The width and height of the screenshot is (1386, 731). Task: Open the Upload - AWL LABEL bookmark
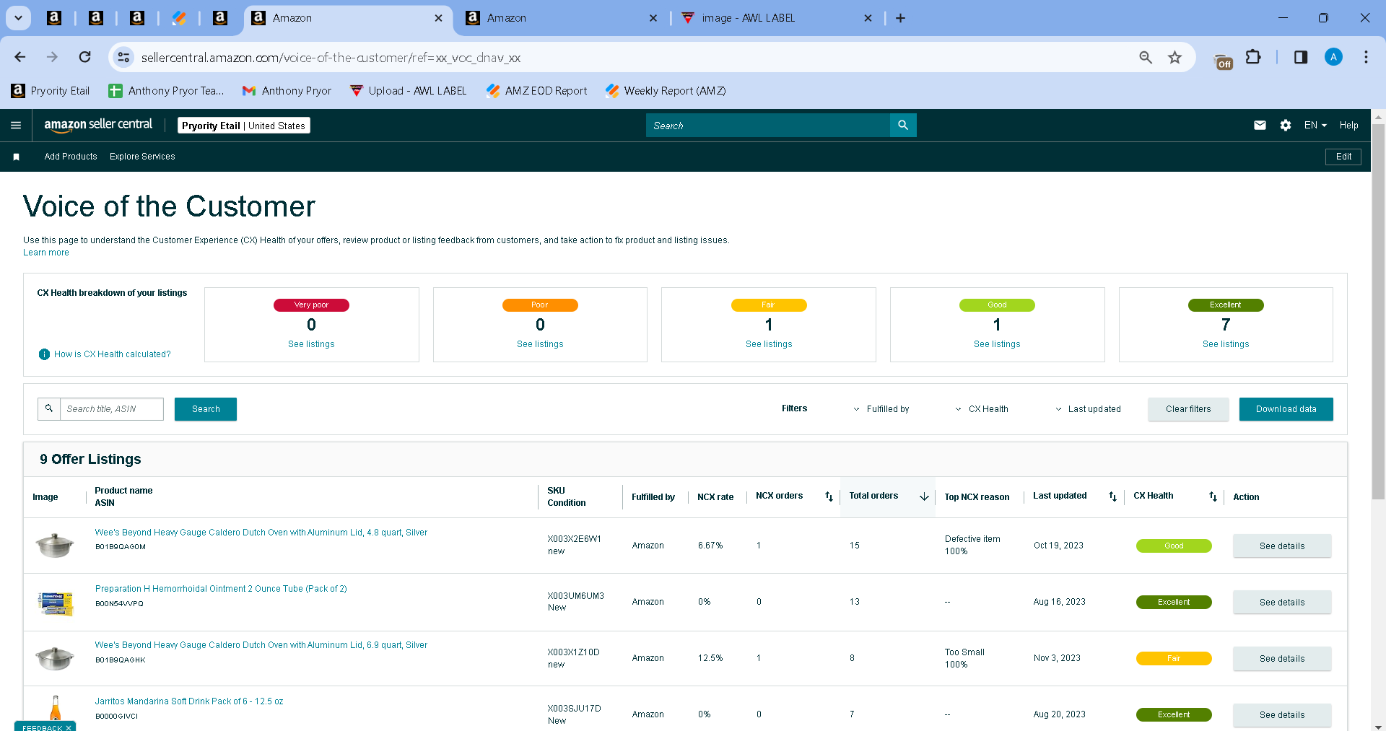[408, 91]
